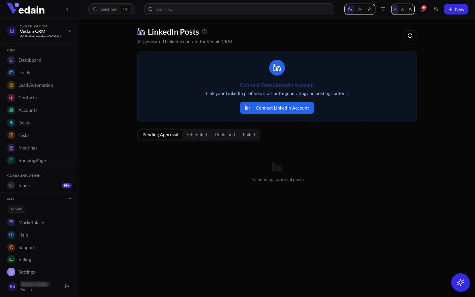Click the 'Less' label text
This screenshot has height=297, width=475.
tap(10, 198)
